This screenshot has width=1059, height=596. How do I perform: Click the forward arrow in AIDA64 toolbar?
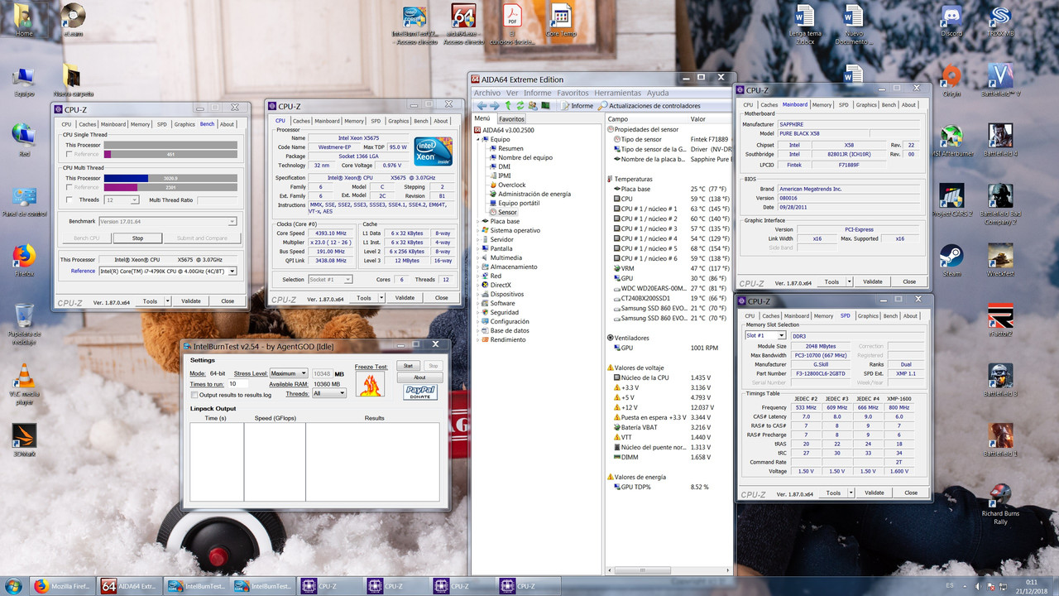pyautogui.click(x=494, y=106)
